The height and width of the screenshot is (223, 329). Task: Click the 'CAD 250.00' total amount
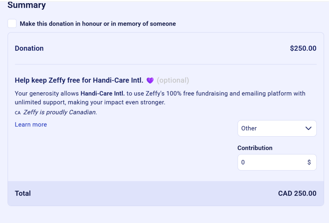point(297,193)
